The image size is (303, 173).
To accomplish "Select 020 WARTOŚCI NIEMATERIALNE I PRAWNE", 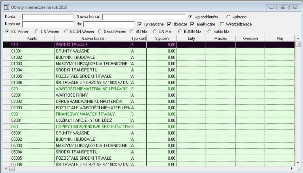I will [x=149, y=89].
